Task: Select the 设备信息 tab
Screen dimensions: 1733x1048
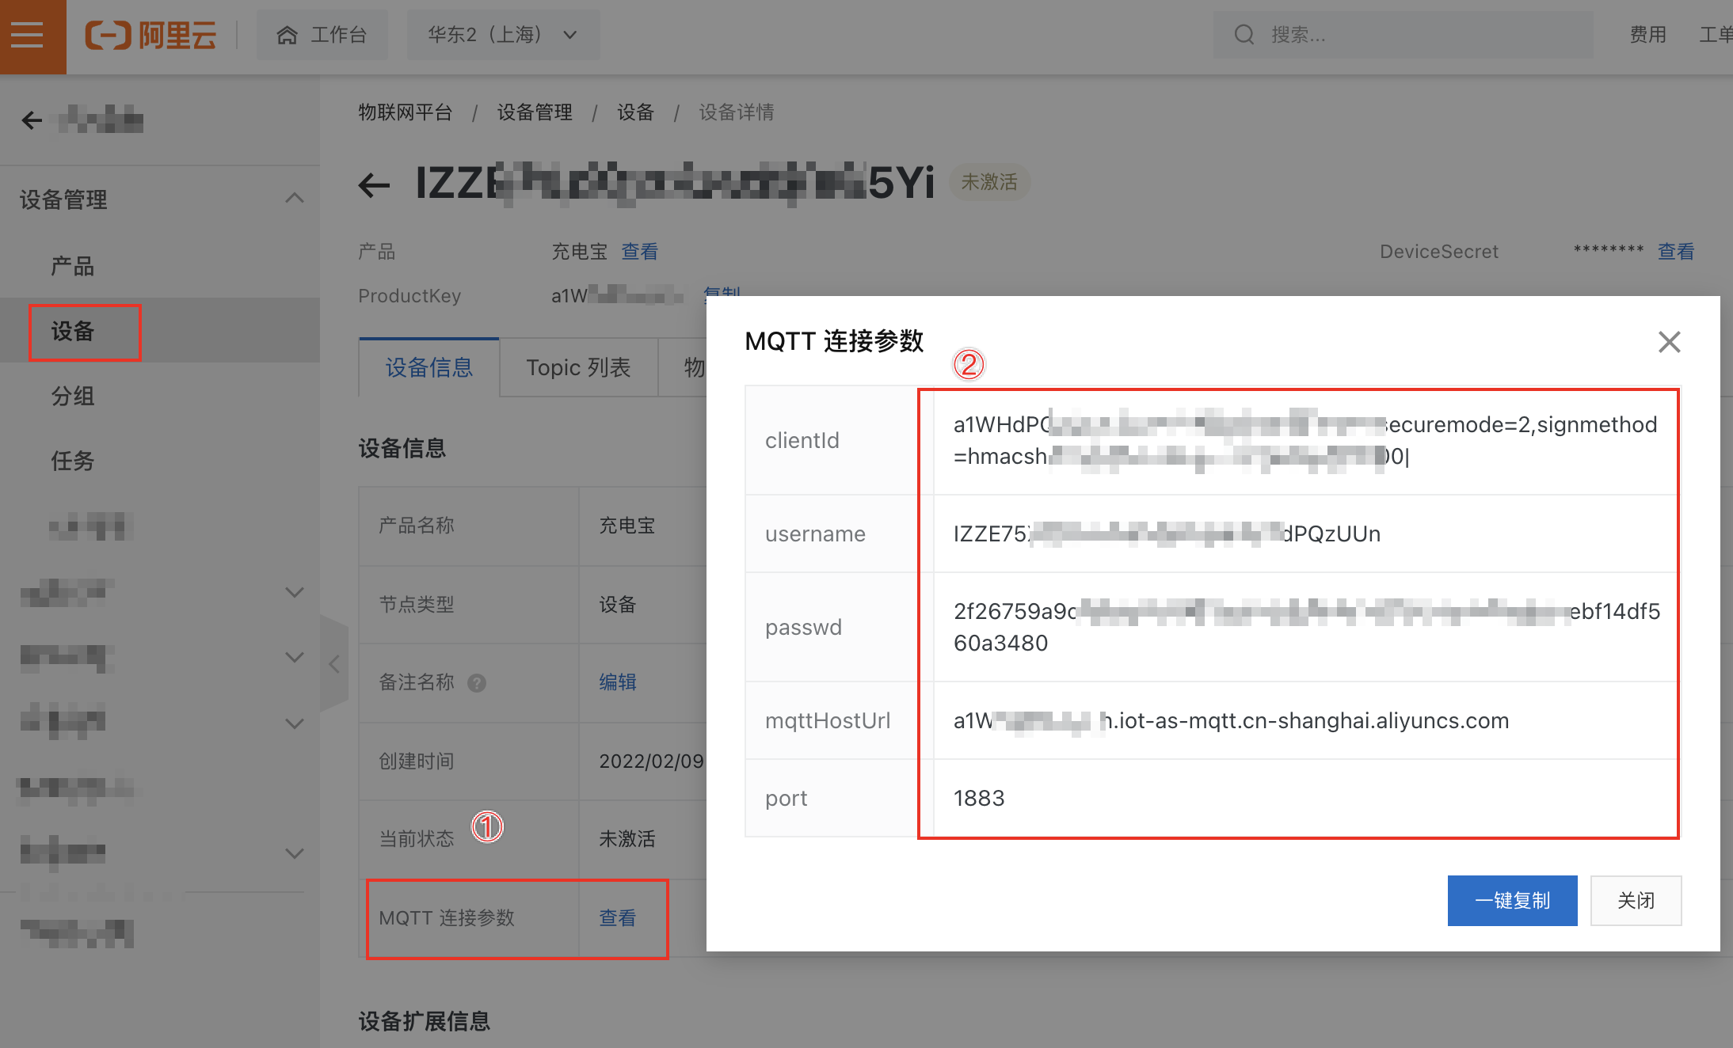Action: tap(428, 367)
